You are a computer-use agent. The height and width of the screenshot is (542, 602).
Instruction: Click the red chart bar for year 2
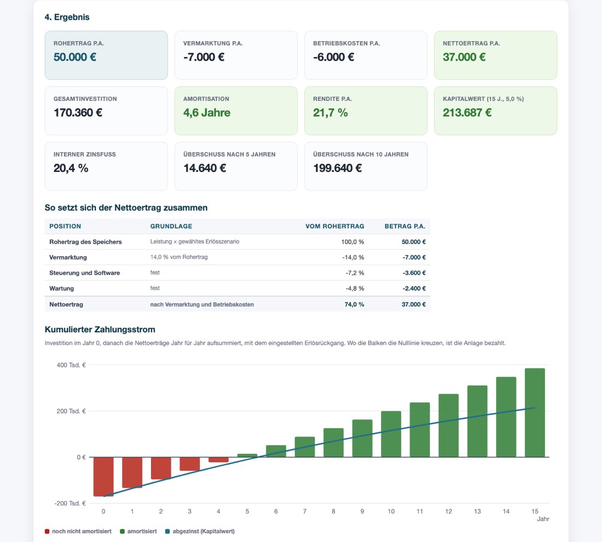click(161, 468)
